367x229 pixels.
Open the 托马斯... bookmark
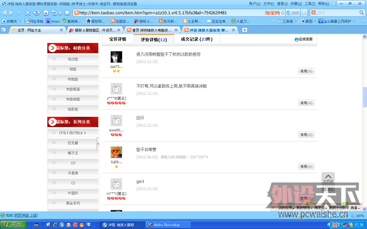pyautogui.click(x=168, y=21)
